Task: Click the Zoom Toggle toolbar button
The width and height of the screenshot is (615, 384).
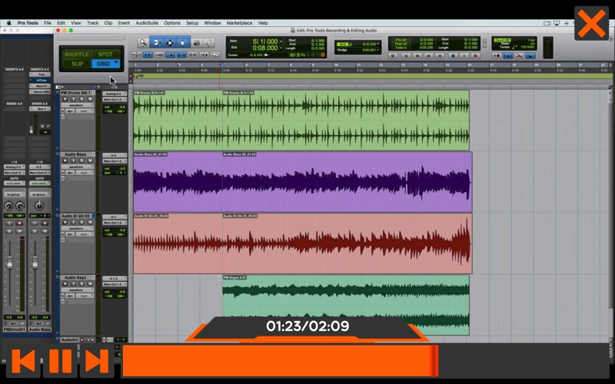Action: tap(137, 55)
